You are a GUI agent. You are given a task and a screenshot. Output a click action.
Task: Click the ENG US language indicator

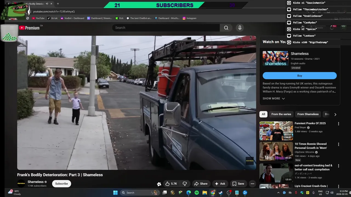(x=320, y=193)
